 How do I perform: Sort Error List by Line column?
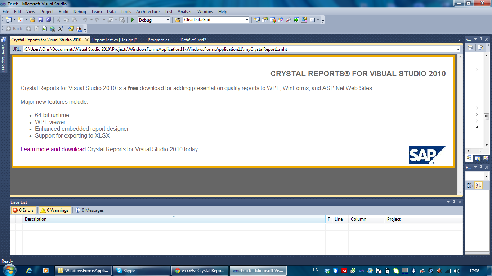point(340,219)
